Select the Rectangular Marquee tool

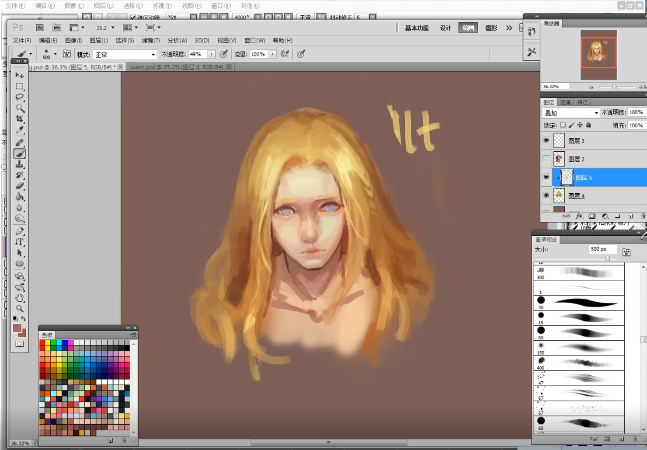click(20, 86)
